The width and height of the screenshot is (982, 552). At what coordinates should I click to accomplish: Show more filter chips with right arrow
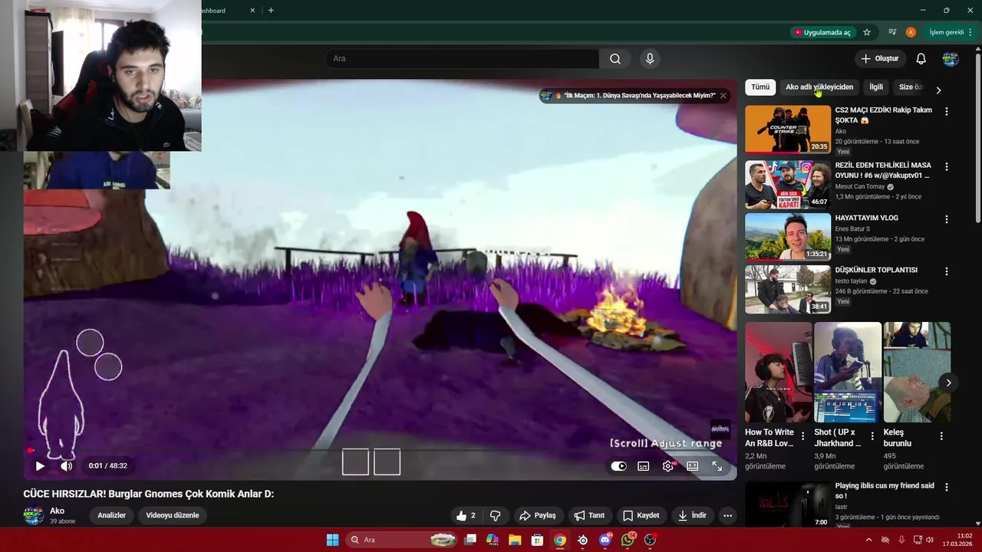[938, 90]
